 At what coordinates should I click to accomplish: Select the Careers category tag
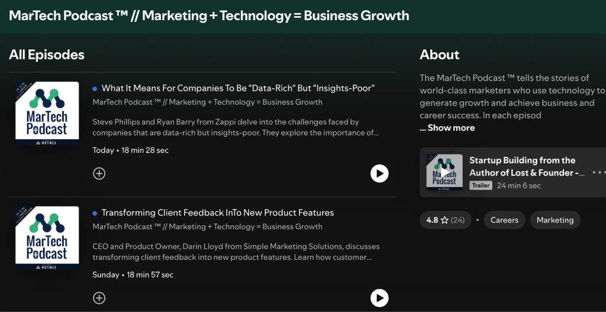click(x=504, y=220)
